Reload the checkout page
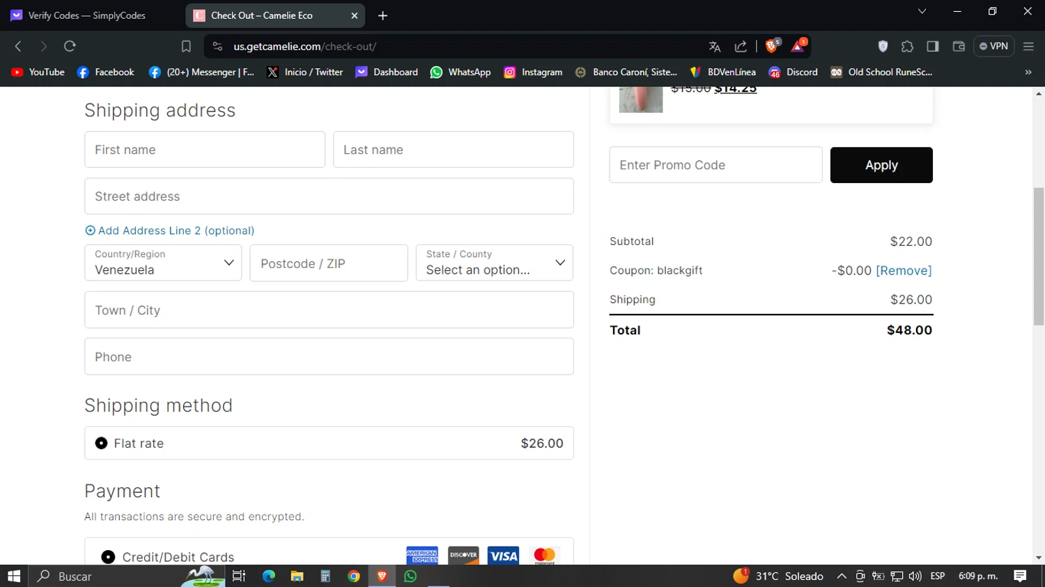This screenshot has width=1045, height=587. [x=70, y=47]
